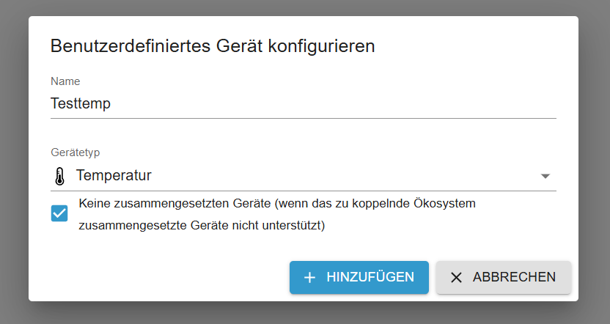Viewport: 610px width, 324px height.
Task: Focus empty area of the Name input
Action: point(330,103)
